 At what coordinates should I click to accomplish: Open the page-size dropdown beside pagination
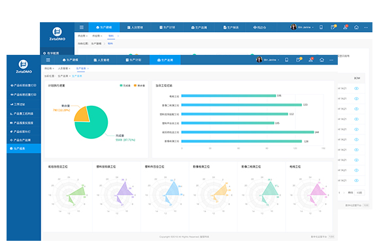click(359, 193)
